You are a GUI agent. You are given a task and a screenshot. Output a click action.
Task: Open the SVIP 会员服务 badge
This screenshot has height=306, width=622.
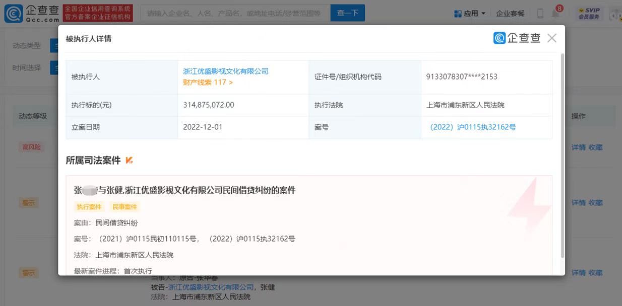[x=588, y=14]
